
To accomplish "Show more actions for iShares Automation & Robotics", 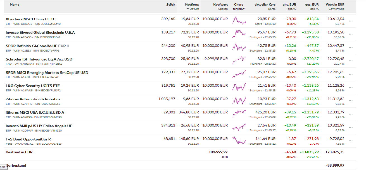I will click(351, 101).
